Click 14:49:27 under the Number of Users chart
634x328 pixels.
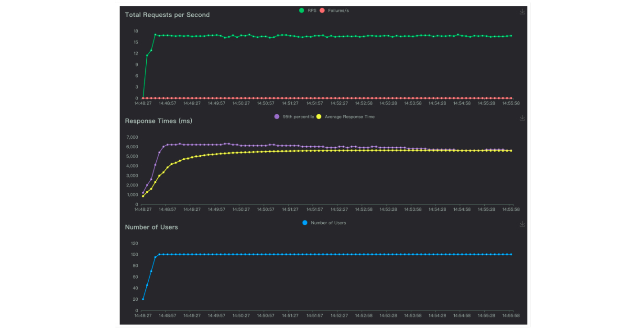[192, 315]
